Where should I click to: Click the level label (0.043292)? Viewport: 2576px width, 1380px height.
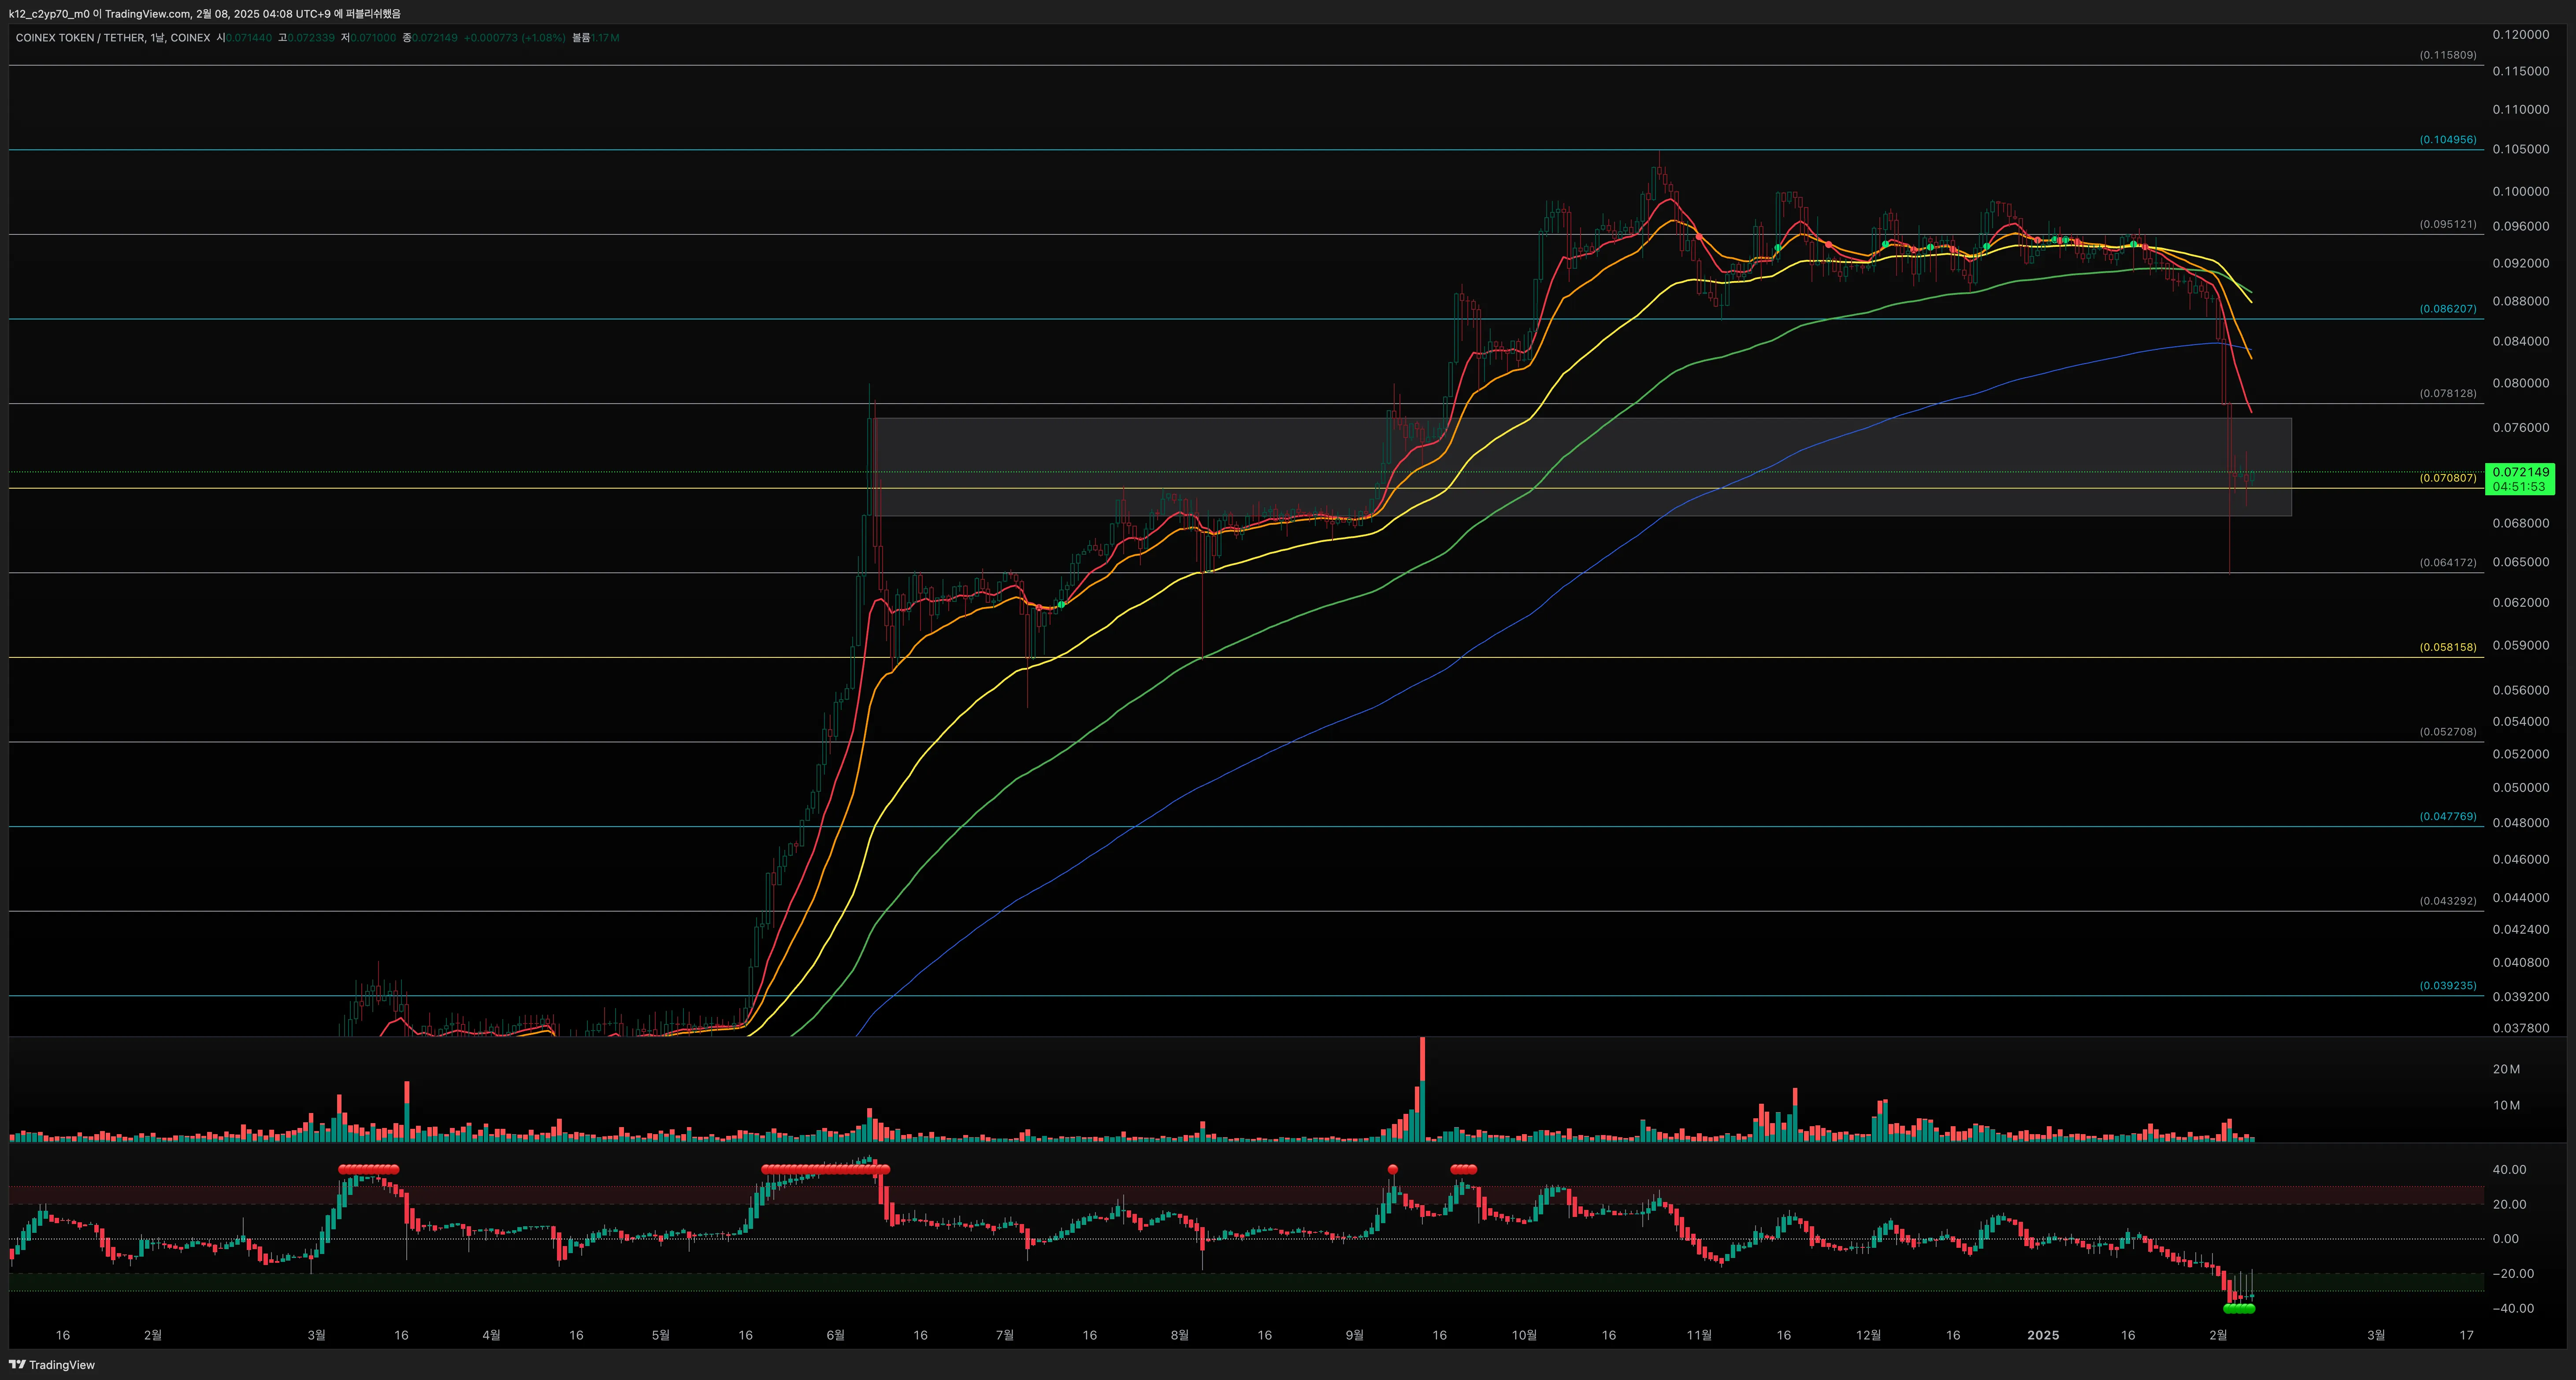pos(2448,901)
